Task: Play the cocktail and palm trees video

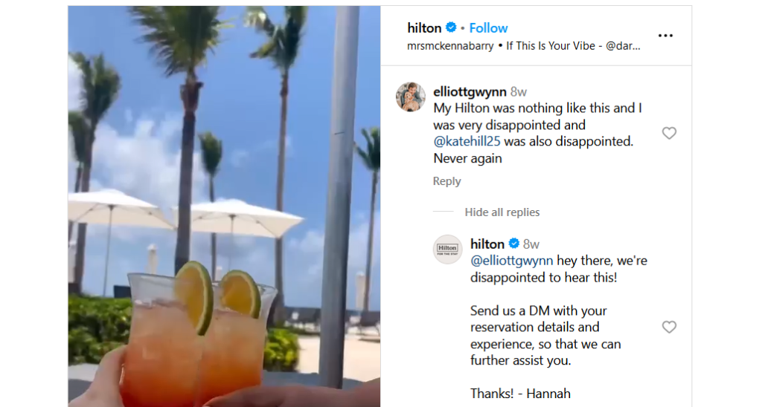Action: pos(224,206)
